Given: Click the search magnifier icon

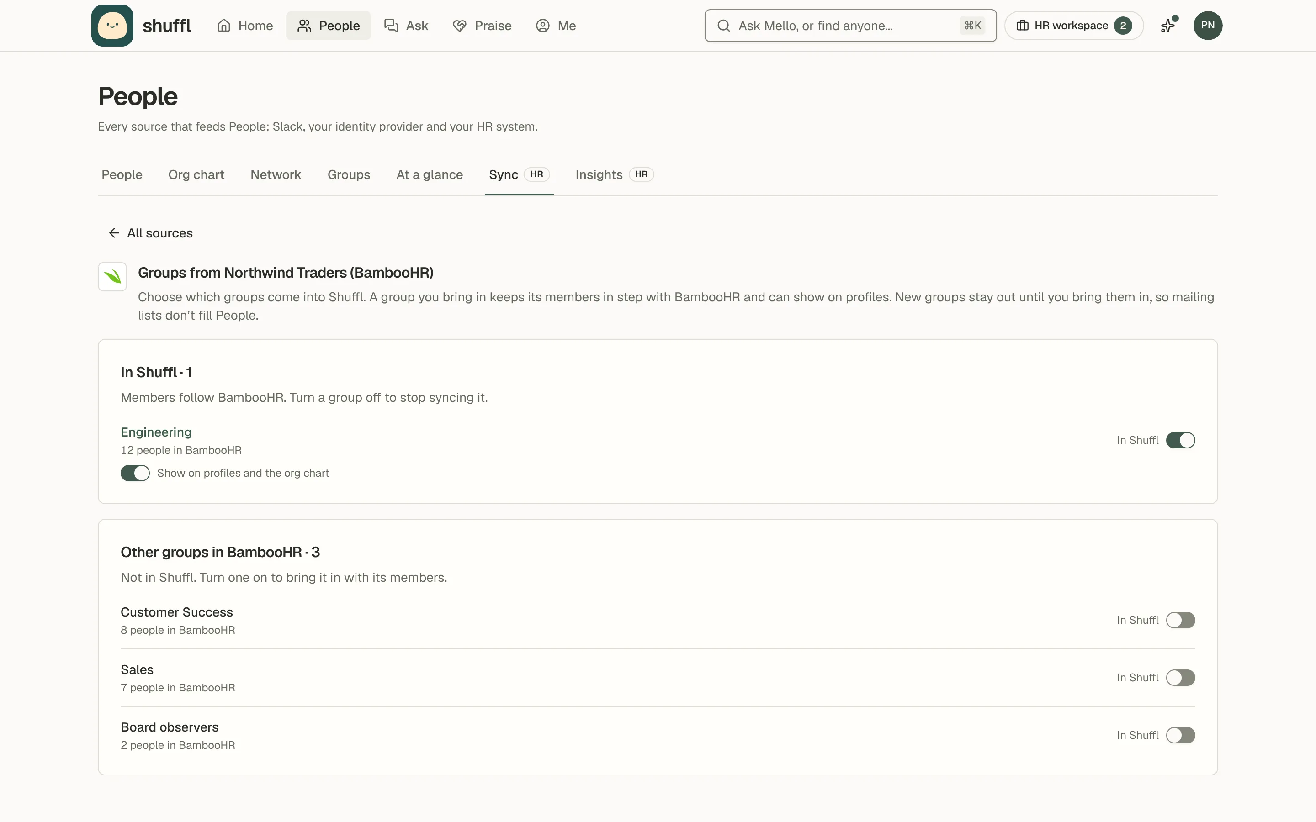Looking at the screenshot, I should (x=723, y=26).
